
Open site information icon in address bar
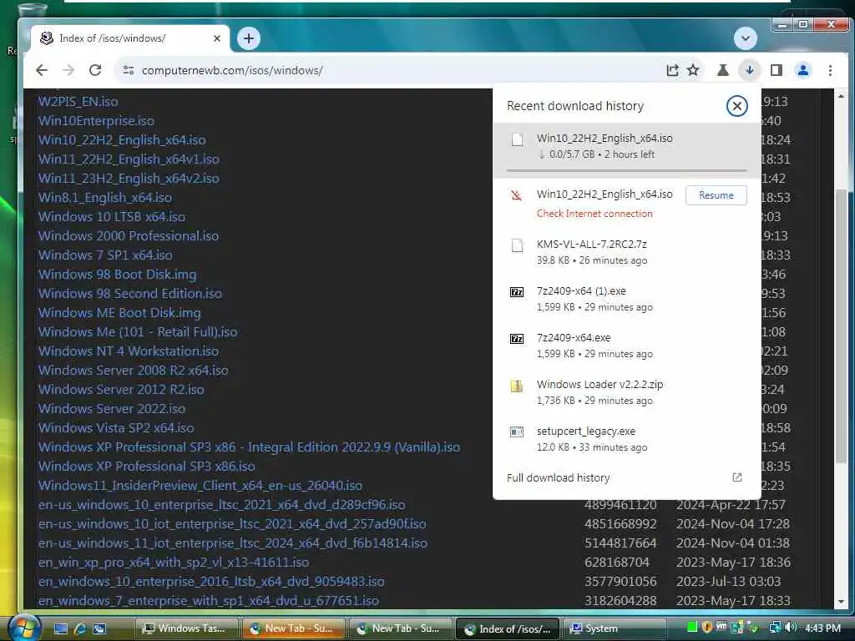pos(128,70)
